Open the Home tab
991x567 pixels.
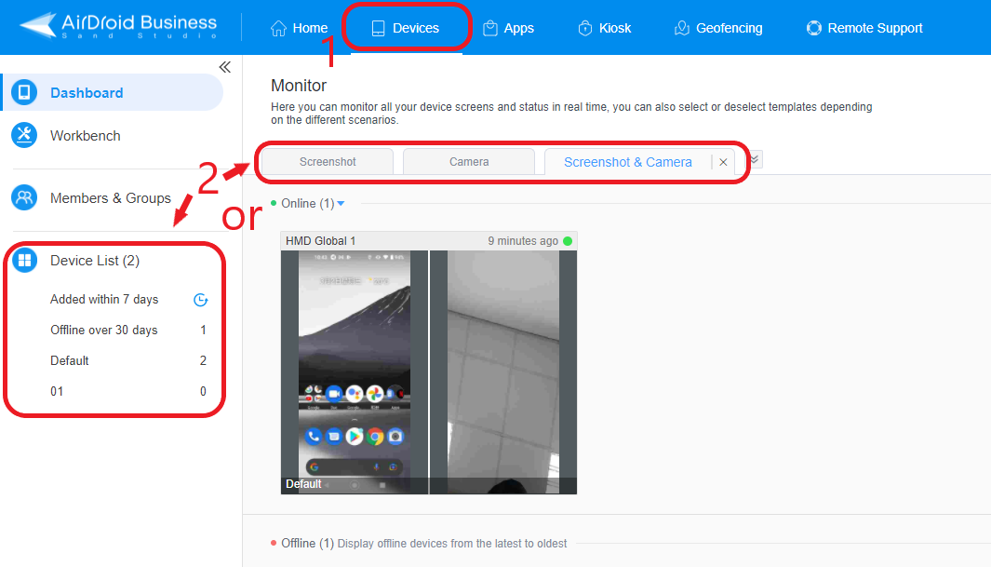299,28
